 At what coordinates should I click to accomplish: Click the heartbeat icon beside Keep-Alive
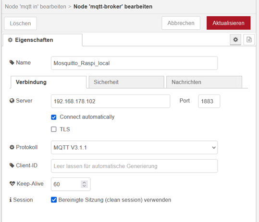(x=12, y=184)
